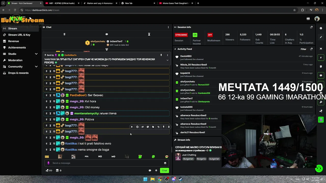
Task: Open the emoji picker in message box
Action: point(165,163)
